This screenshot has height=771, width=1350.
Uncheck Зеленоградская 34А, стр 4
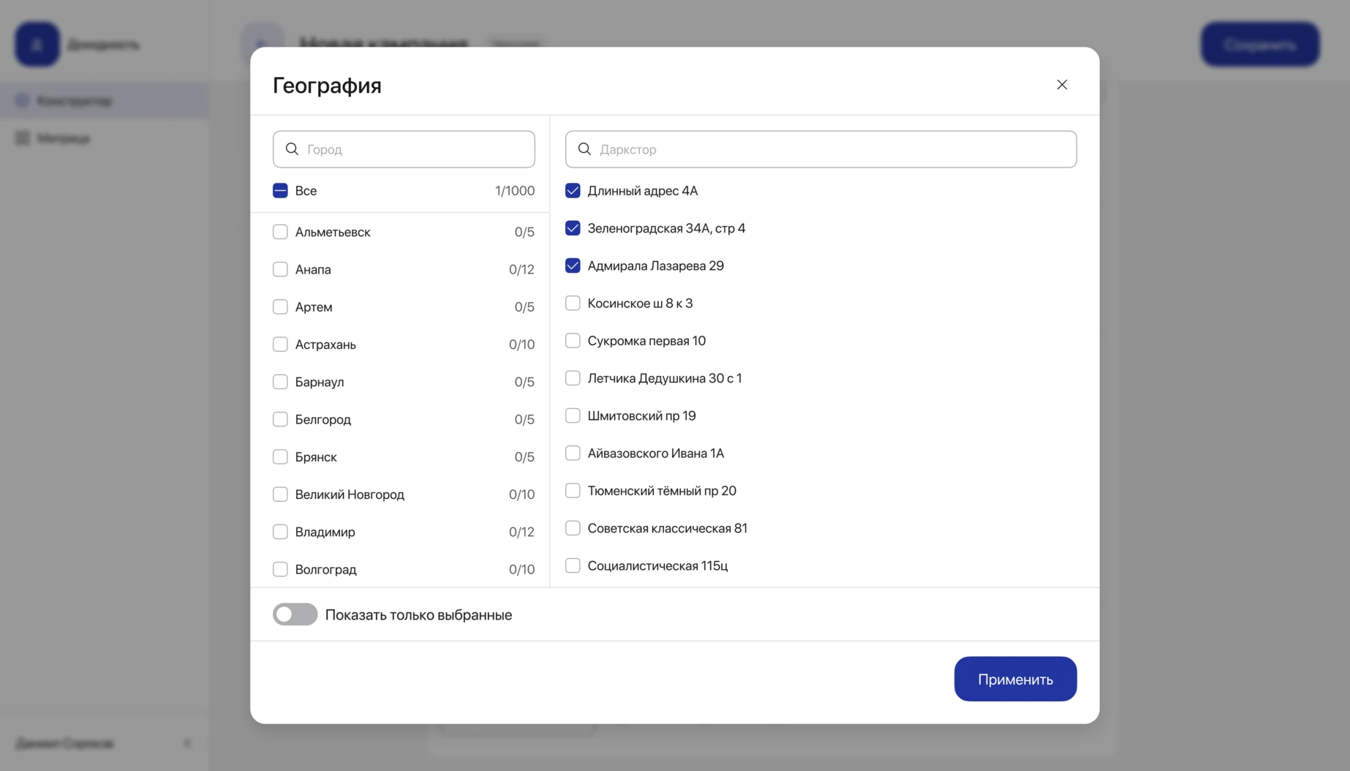tap(573, 228)
